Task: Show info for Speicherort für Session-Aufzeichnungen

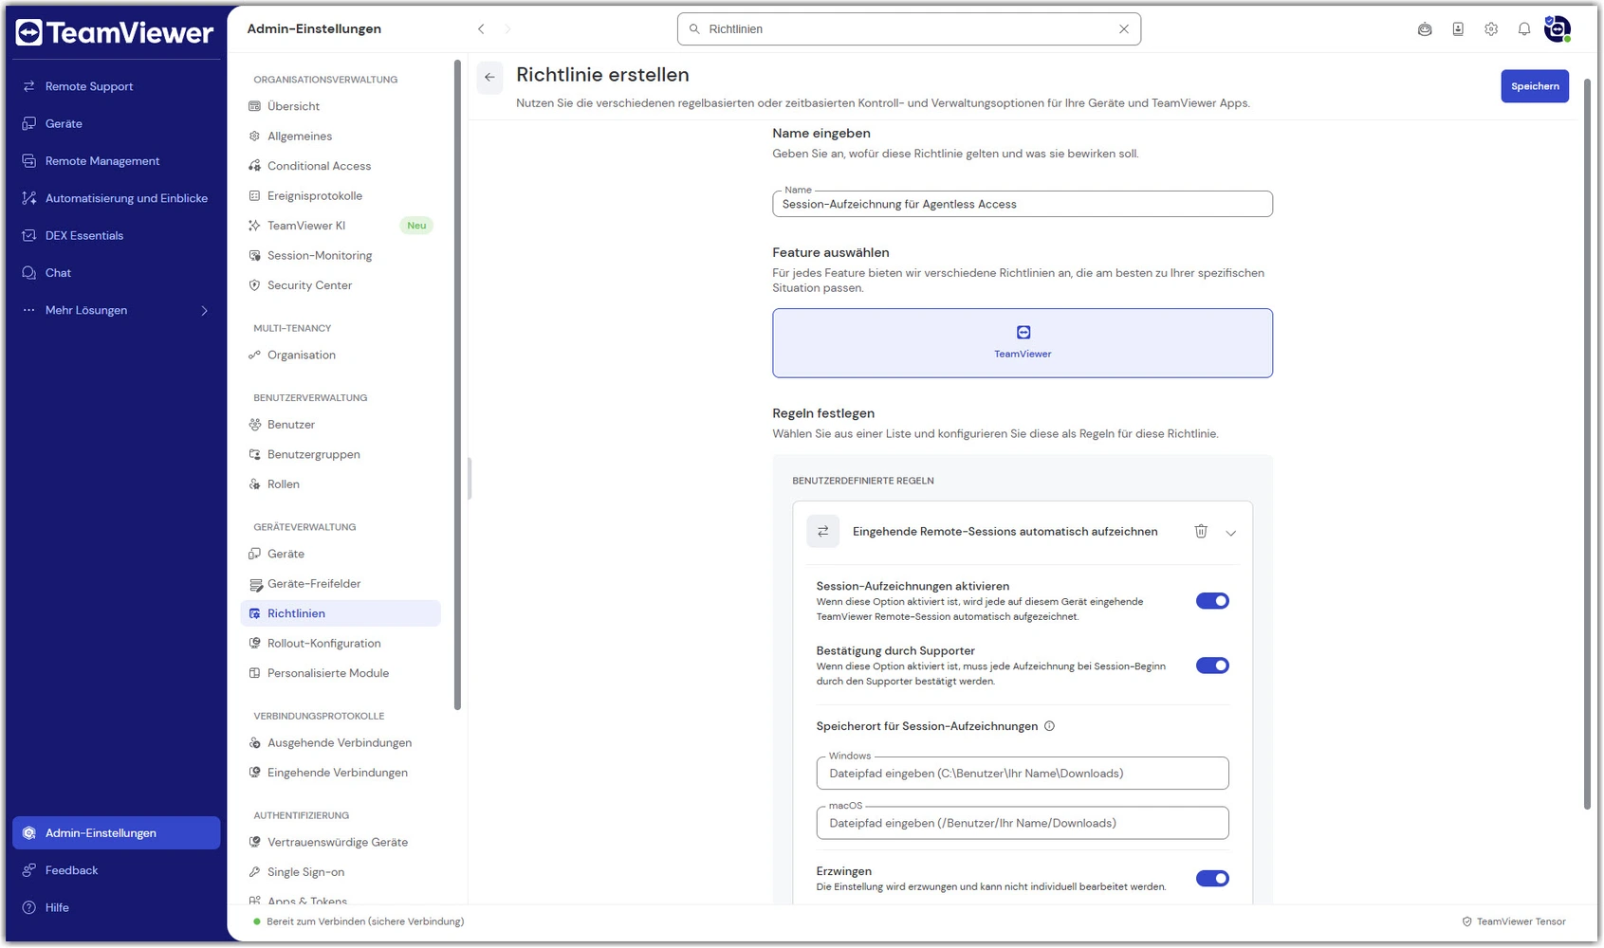Action: pyautogui.click(x=1049, y=726)
